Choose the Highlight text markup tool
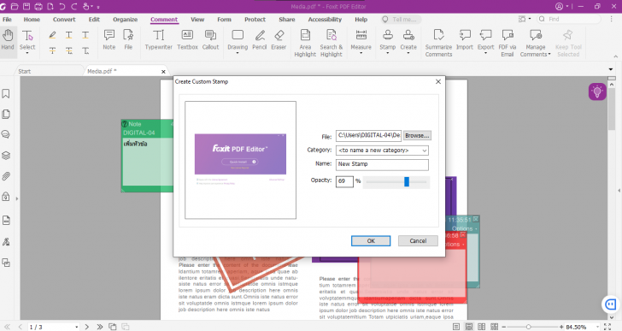 click(x=52, y=35)
